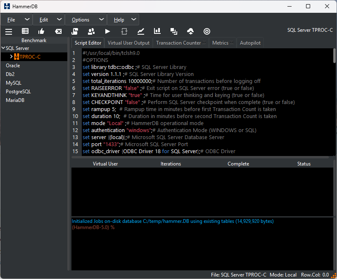
Task: Maximize the HammerDB window
Action: (308, 6)
